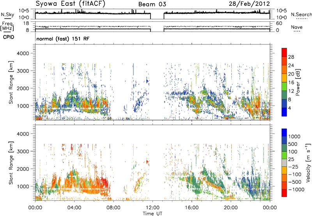Click the '16' tick on Power color bar
The image size is (312, 216).
(x=291, y=83)
